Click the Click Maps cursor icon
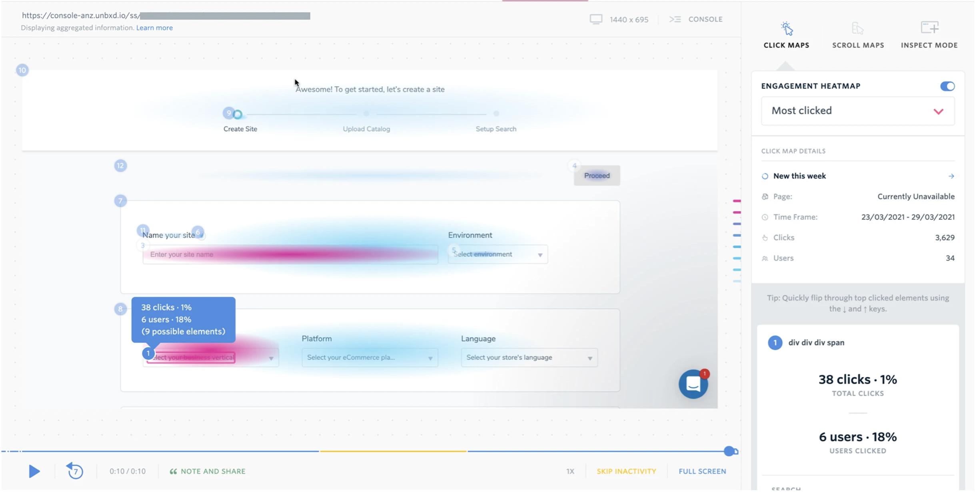 pyautogui.click(x=786, y=28)
